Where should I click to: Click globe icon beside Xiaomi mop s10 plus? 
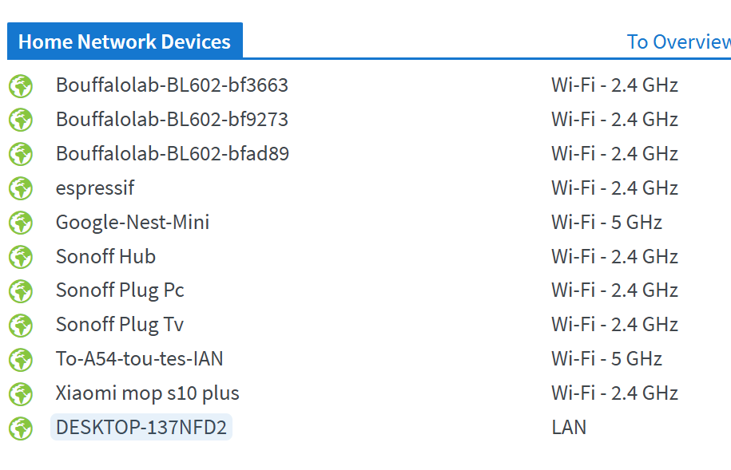click(21, 394)
